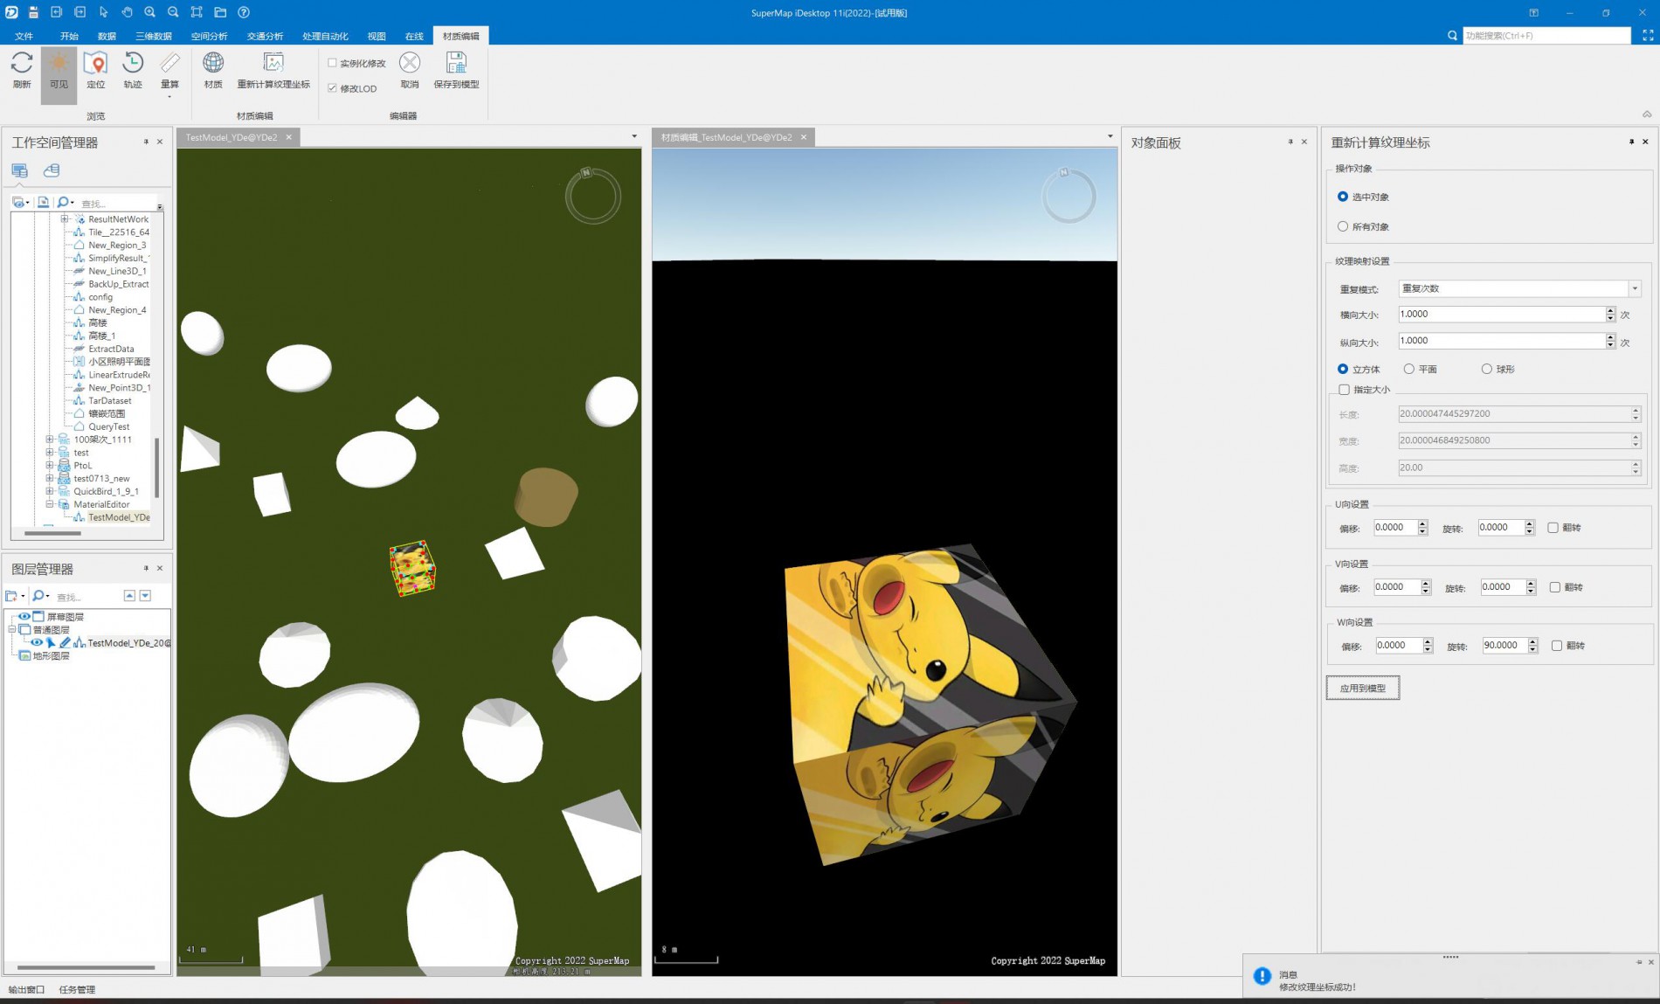Collapse the ribbon with the chevron
The height and width of the screenshot is (1004, 1660).
(x=1647, y=114)
